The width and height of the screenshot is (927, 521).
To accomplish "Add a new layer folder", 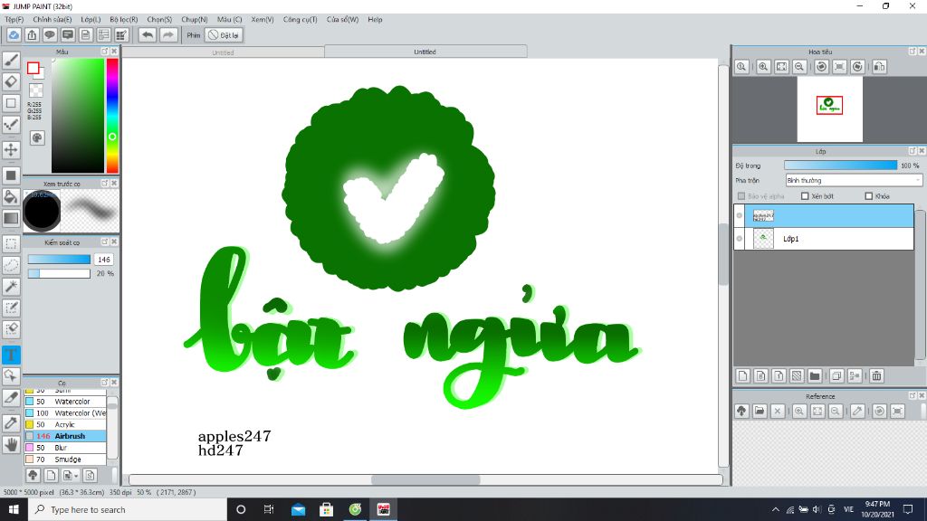I will [x=815, y=375].
